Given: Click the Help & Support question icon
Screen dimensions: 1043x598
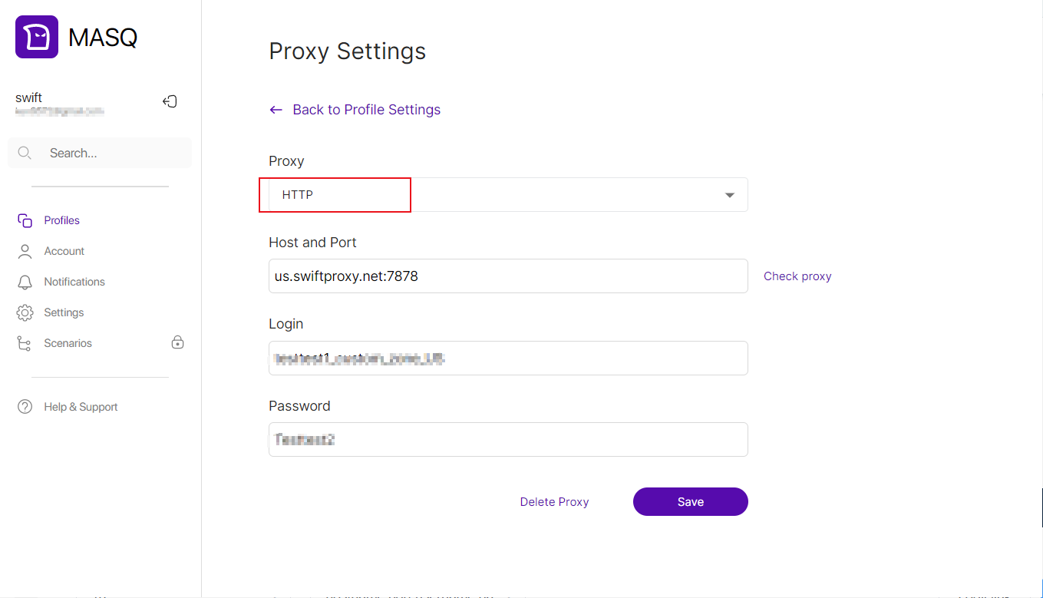Looking at the screenshot, I should [x=25, y=407].
